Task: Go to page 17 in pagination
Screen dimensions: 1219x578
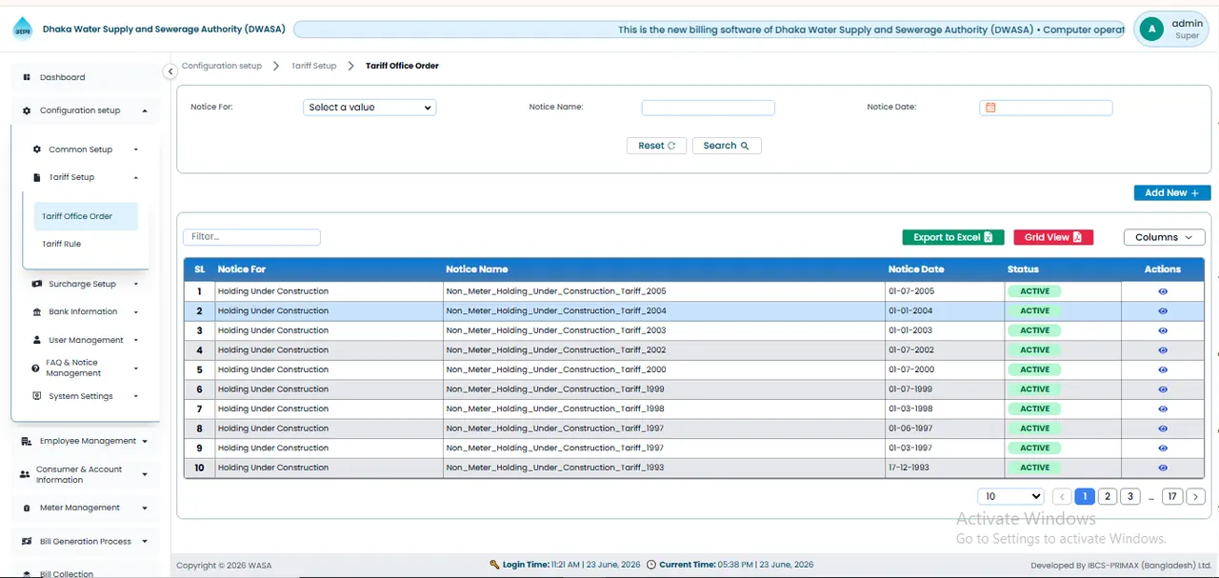Action: [1172, 496]
